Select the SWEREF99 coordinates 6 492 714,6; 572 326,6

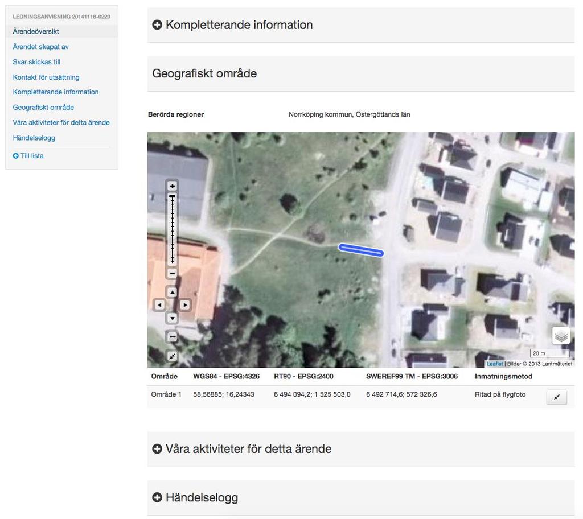(x=401, y=394)
